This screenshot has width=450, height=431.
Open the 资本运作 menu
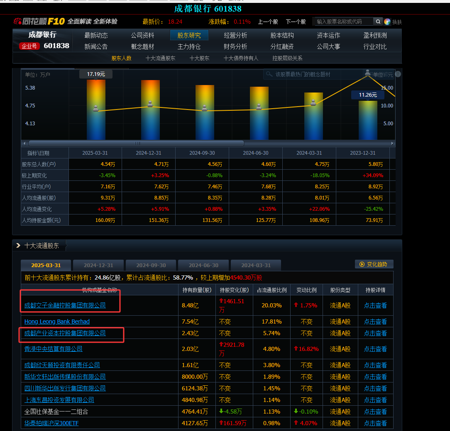click(328, 35)
